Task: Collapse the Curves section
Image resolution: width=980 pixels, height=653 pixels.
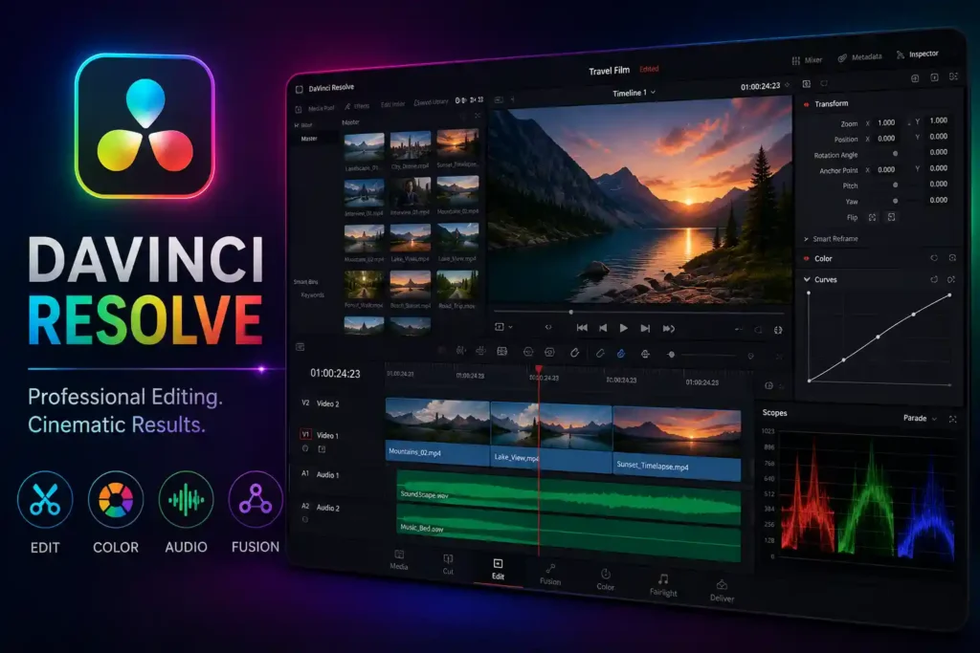Action: (x=807, y=279)
